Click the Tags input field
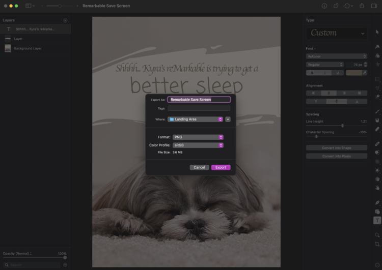Image resolution: width=382 pixels, height=270 pixels. click(199, 108)
